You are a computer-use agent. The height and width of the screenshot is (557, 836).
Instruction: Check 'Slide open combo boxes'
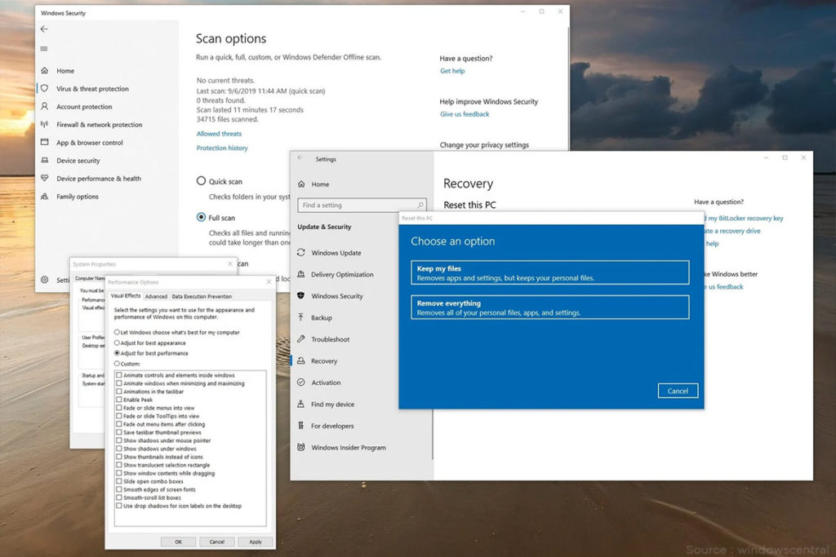(119, 481)
